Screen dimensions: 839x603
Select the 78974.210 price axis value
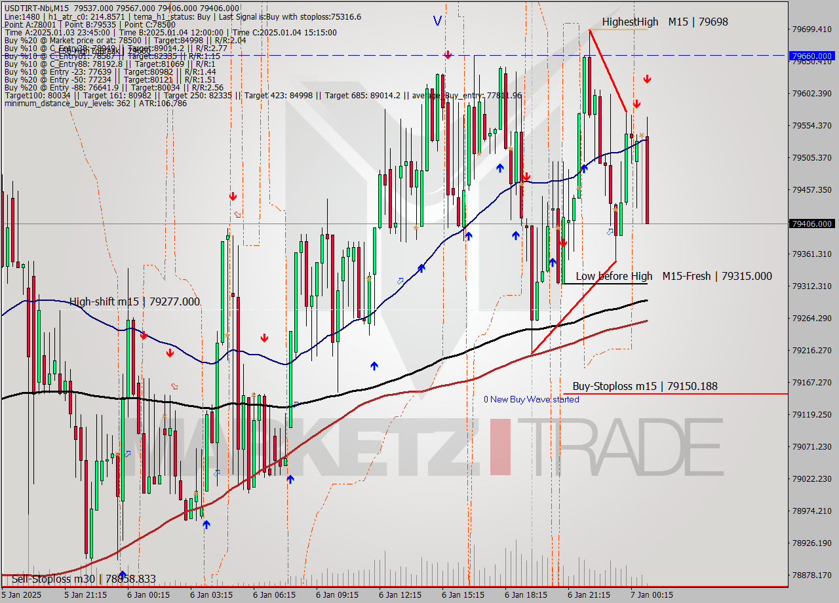coord(812,511)
